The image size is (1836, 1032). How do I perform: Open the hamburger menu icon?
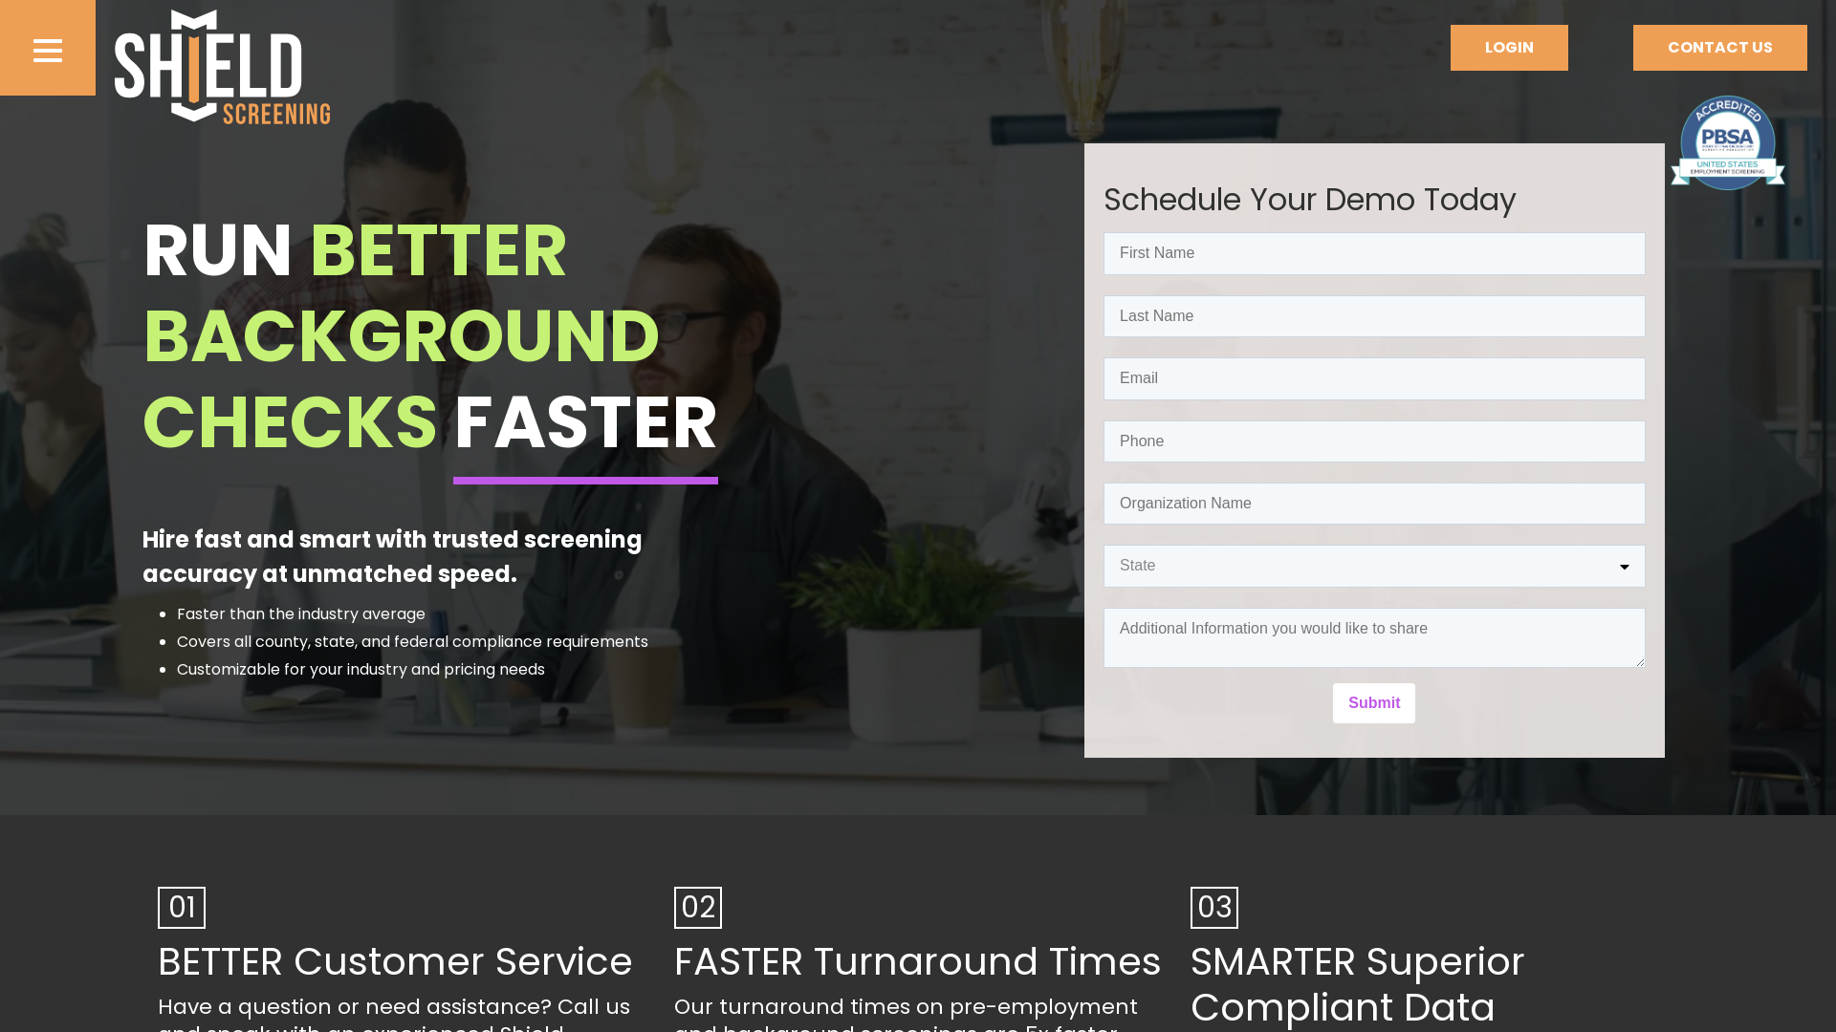tap(48, 51)
